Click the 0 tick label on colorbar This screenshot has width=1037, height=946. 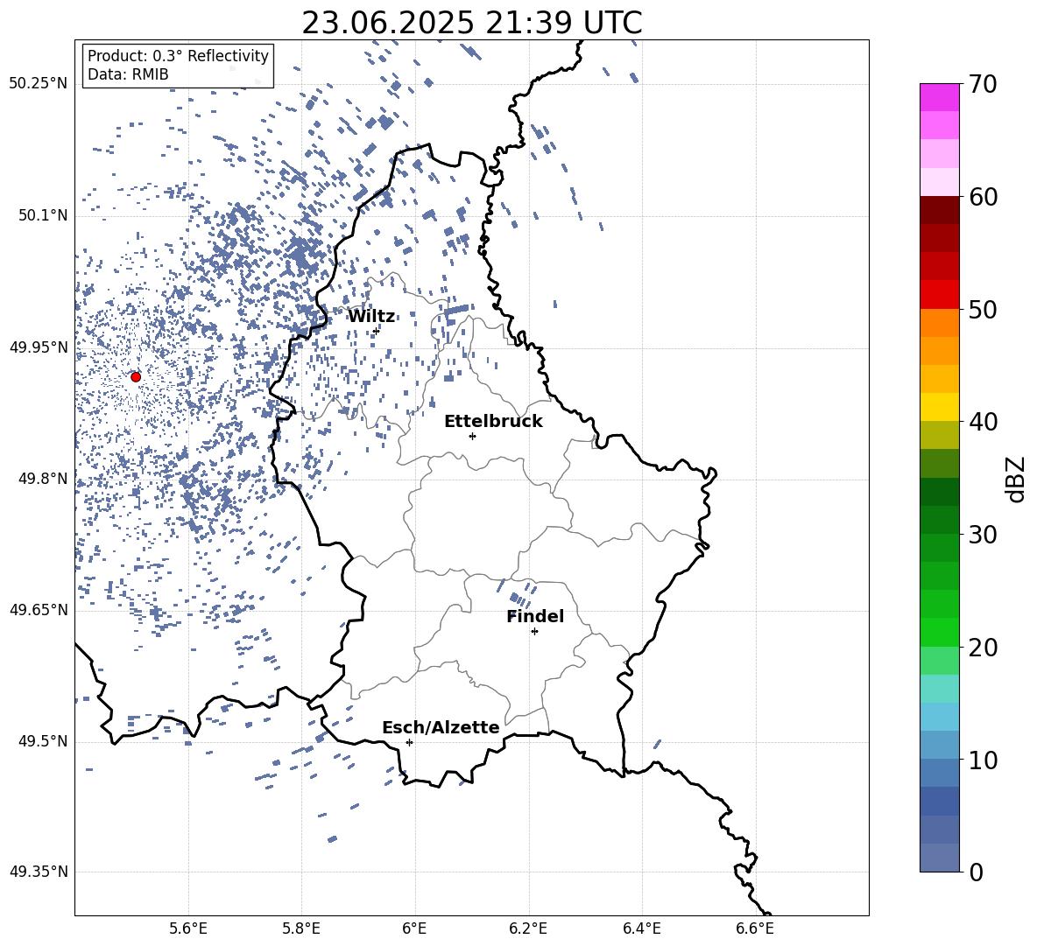(x=976, y=872)
